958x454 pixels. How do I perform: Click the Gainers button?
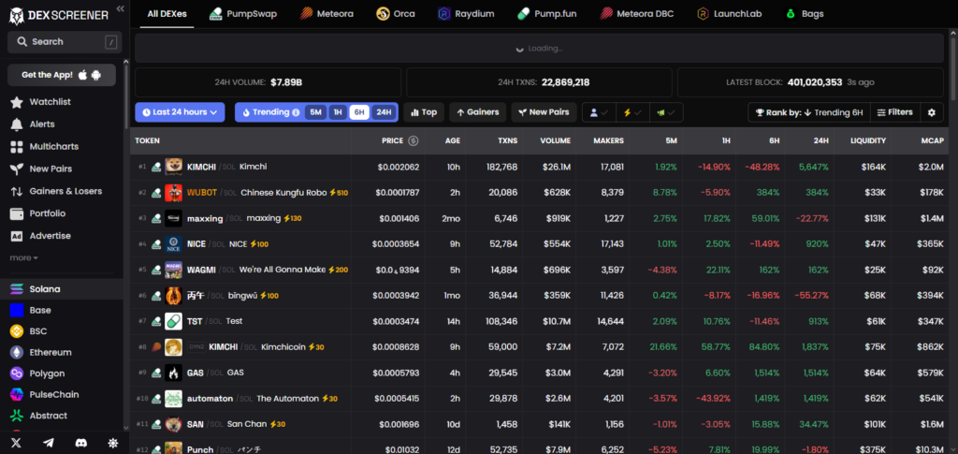[x=478, y=112]
